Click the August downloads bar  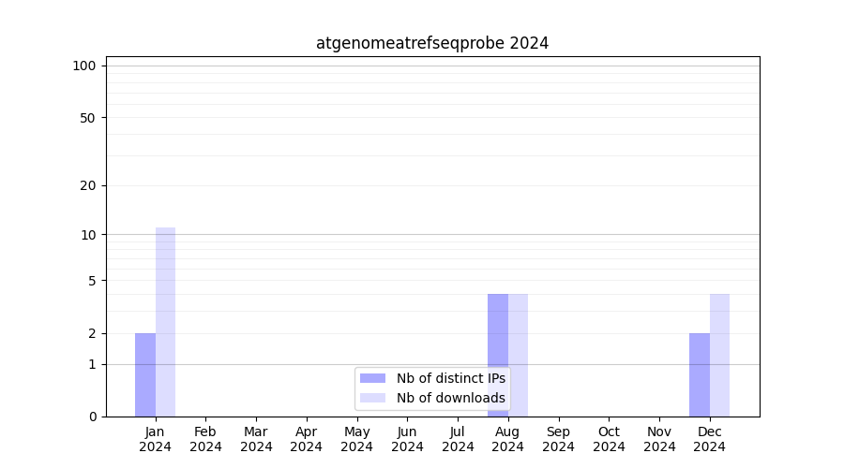click(x=518, y=355)
